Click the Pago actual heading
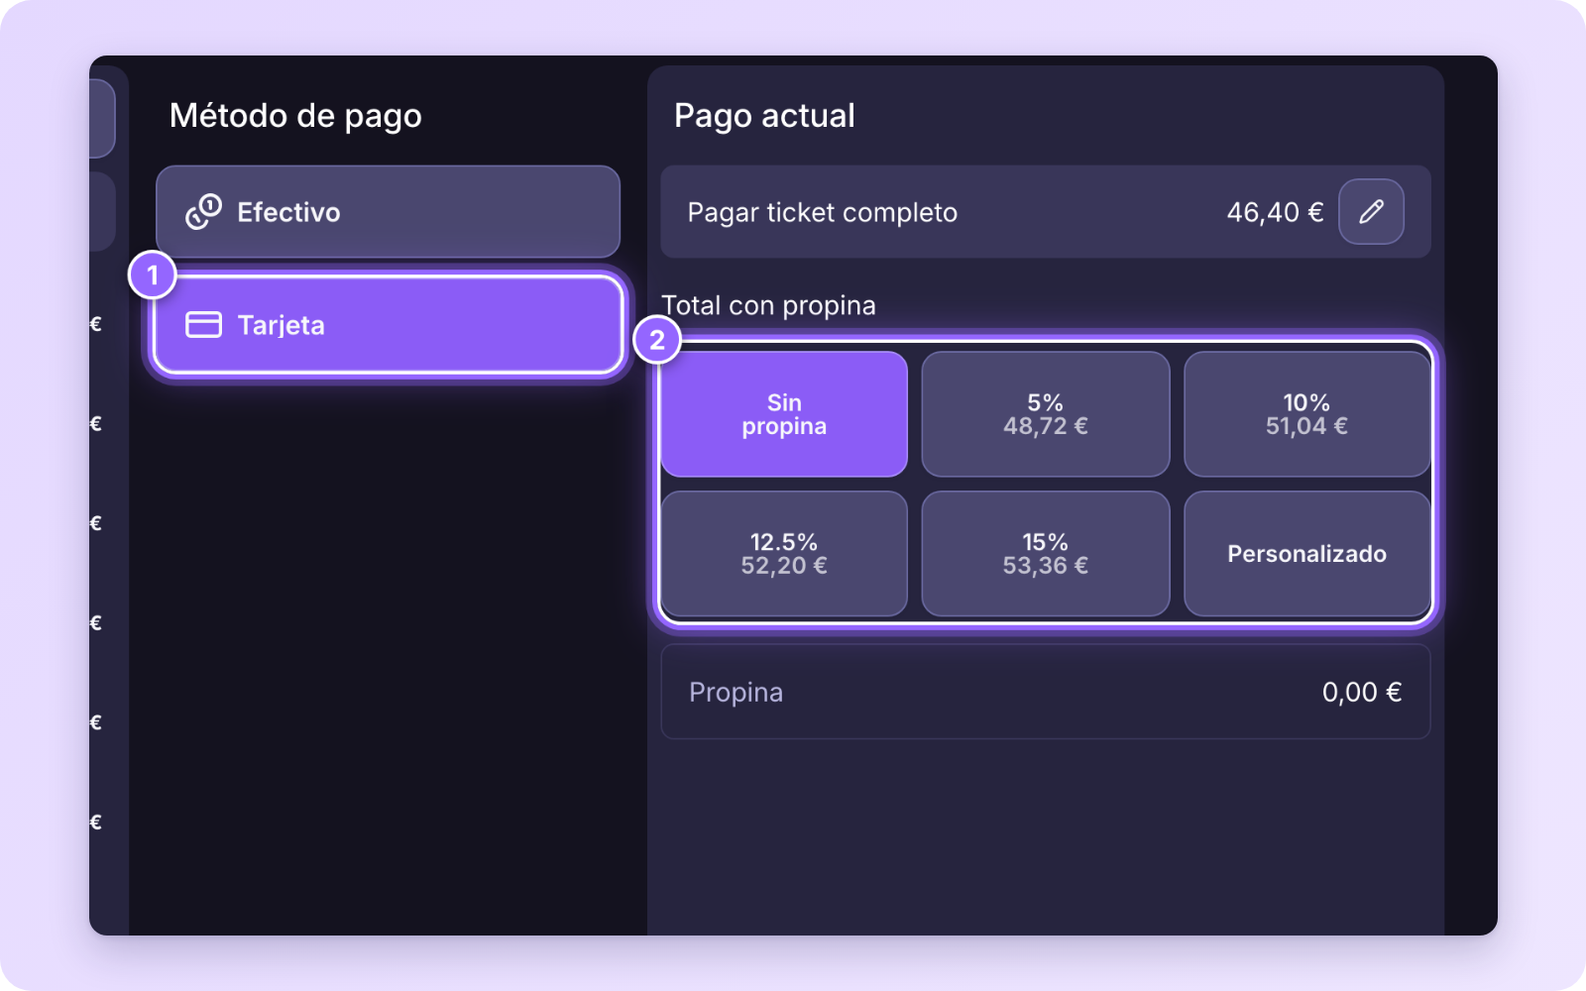Screen dimensions: 1586x991 [x=764, y=116]
